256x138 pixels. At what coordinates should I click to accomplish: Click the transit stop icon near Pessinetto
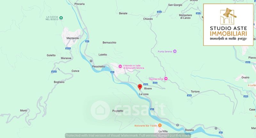[x=91, y=61]
